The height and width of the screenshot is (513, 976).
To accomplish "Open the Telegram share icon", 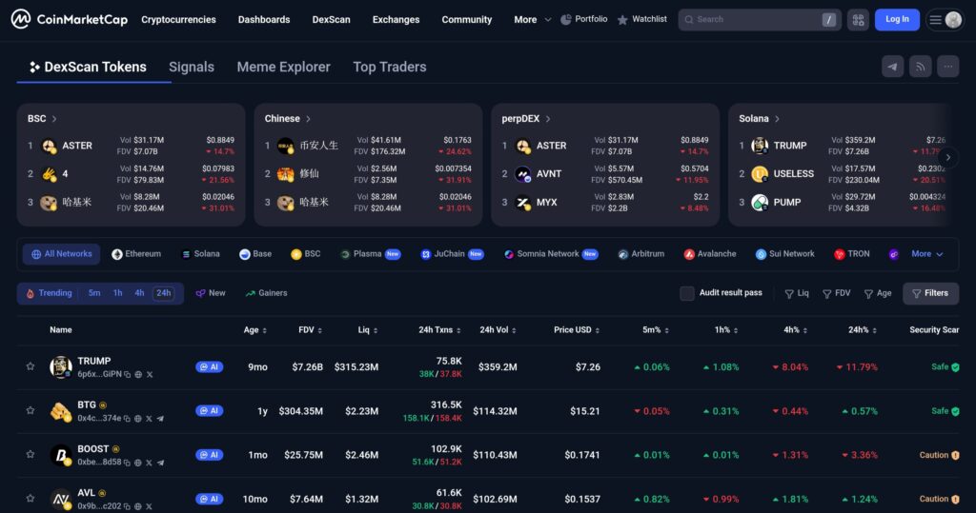I will tap(892, 67).
